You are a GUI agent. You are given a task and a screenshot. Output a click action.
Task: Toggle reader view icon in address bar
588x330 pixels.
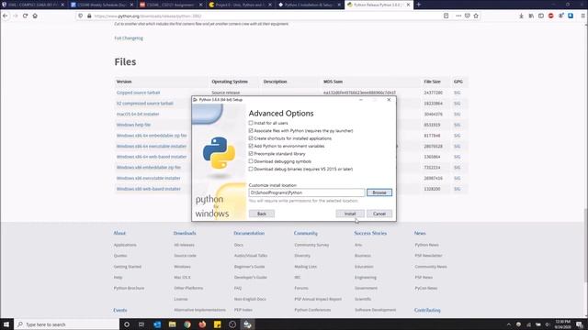click(x=446, y=16)
